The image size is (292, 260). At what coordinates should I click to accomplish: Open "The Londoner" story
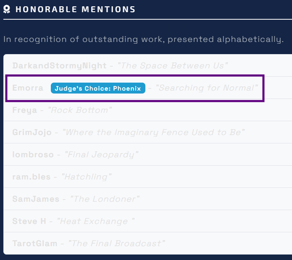pyautogui.click(x=105, y=199)
